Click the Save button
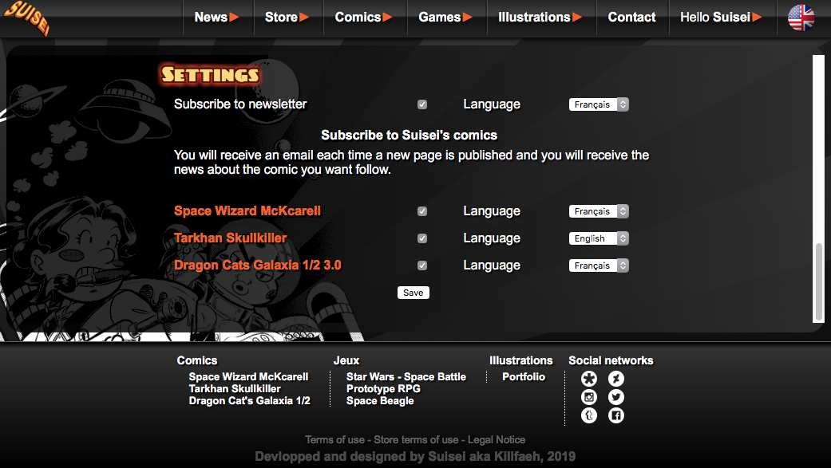Viewport: 831px width, 468px height. click(414, 293)
